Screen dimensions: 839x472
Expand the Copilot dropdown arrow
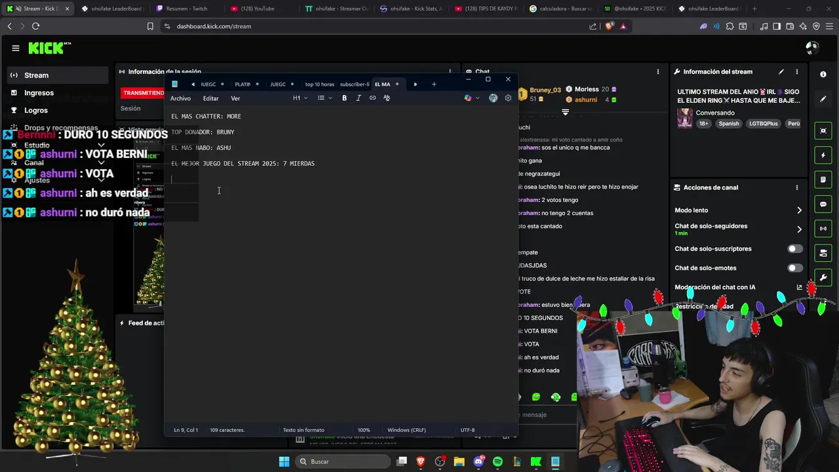point(477,98)
